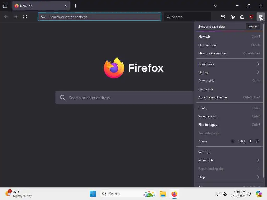
Task: Open the notifications bell icon
Action: coord(249,194)
